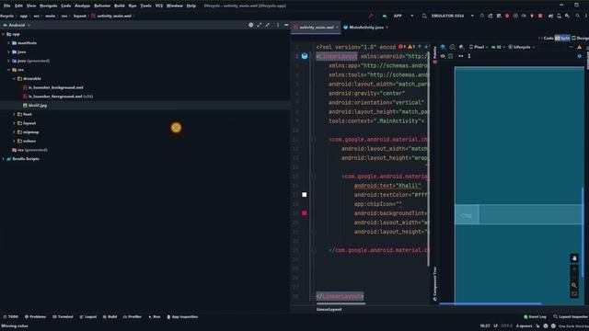Click the Select Opened File target icon
The width and height of the screenshot is (589, 331).
pos(251,25)
